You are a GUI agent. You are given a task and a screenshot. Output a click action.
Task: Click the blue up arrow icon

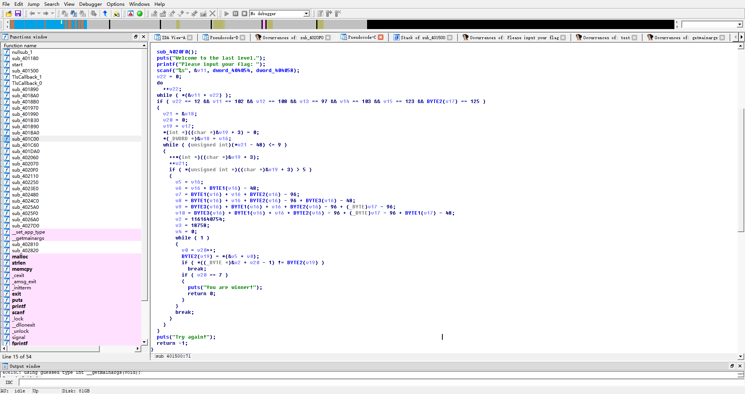[x=105, y=14]
